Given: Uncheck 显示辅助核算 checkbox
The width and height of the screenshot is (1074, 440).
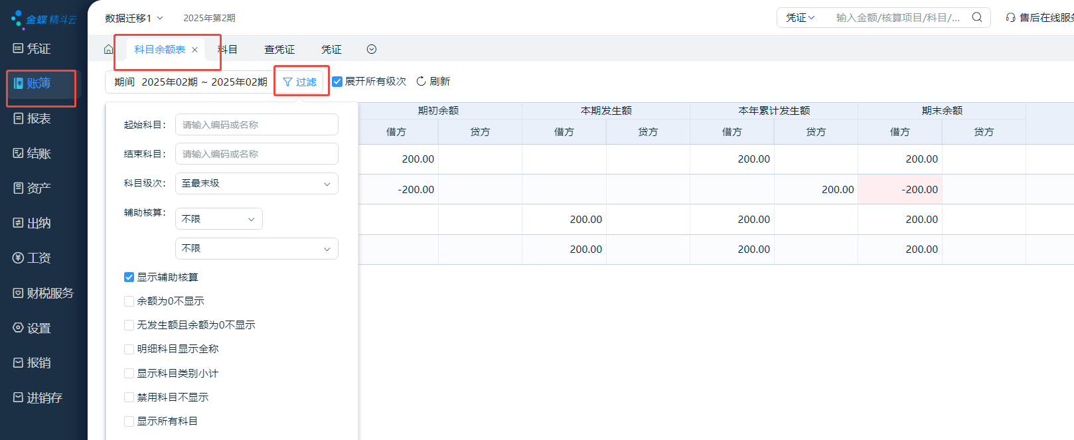Looking at the screenshot, I should point(129,277).
